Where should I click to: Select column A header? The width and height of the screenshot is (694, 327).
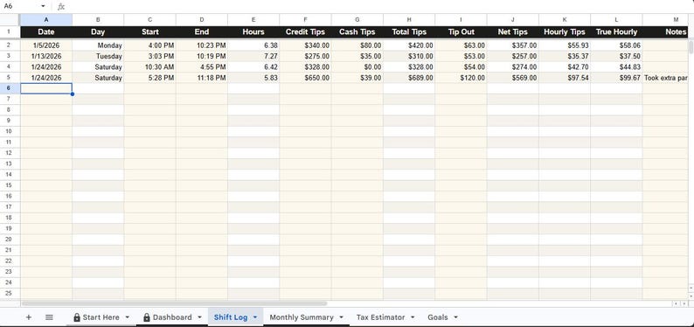coord(46,20)
